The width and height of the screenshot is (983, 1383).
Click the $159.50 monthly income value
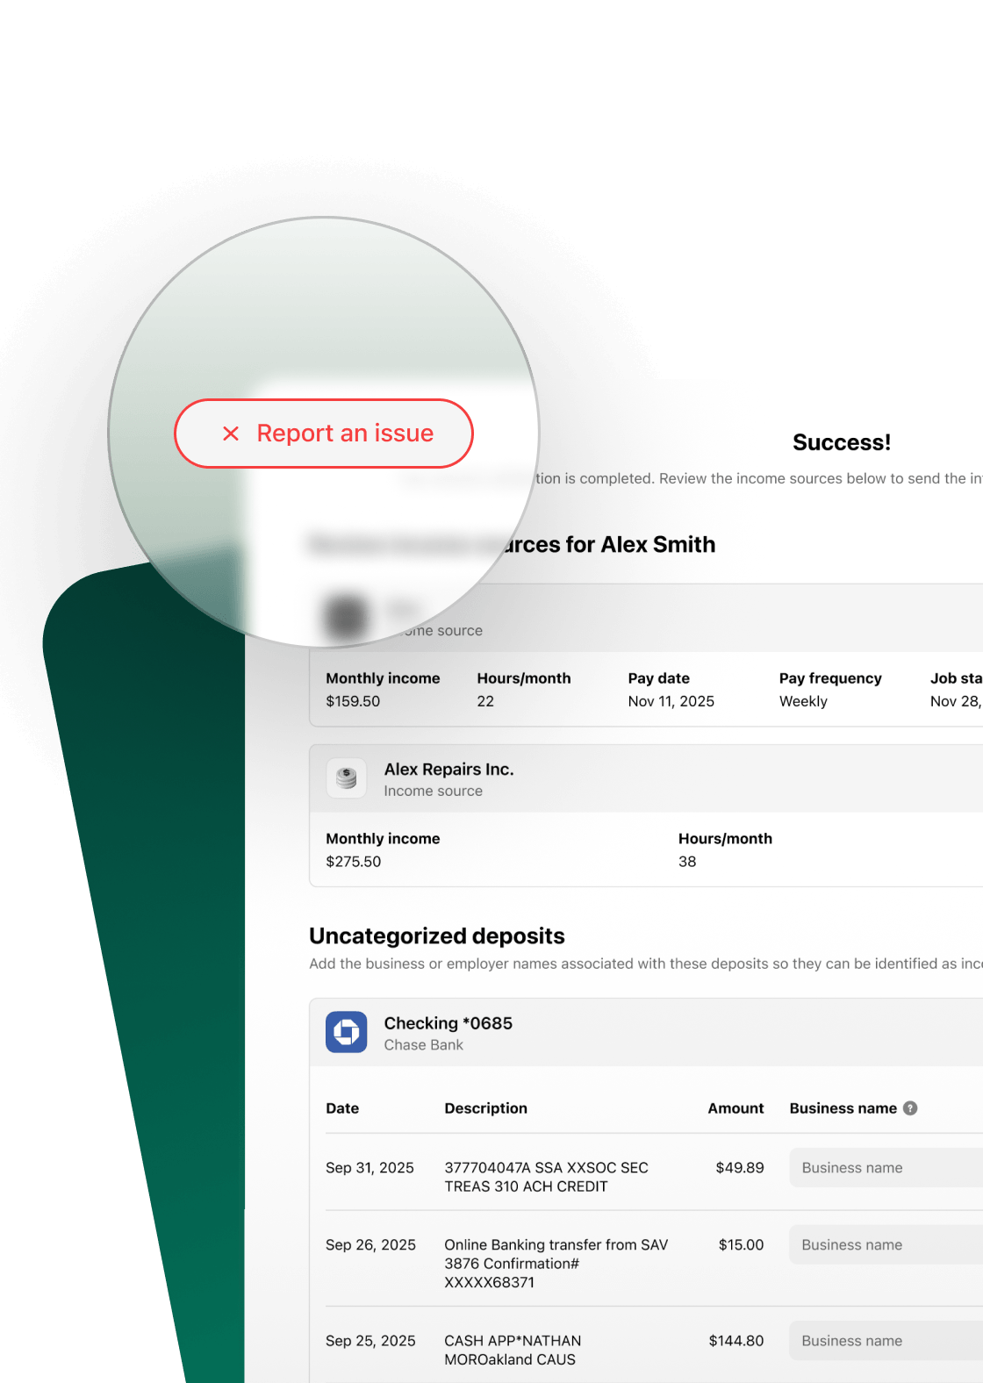(353, 701)
